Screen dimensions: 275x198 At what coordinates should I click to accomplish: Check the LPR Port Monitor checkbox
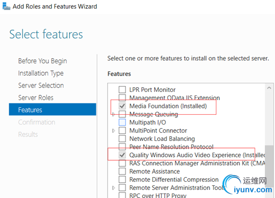click(122, 89)
